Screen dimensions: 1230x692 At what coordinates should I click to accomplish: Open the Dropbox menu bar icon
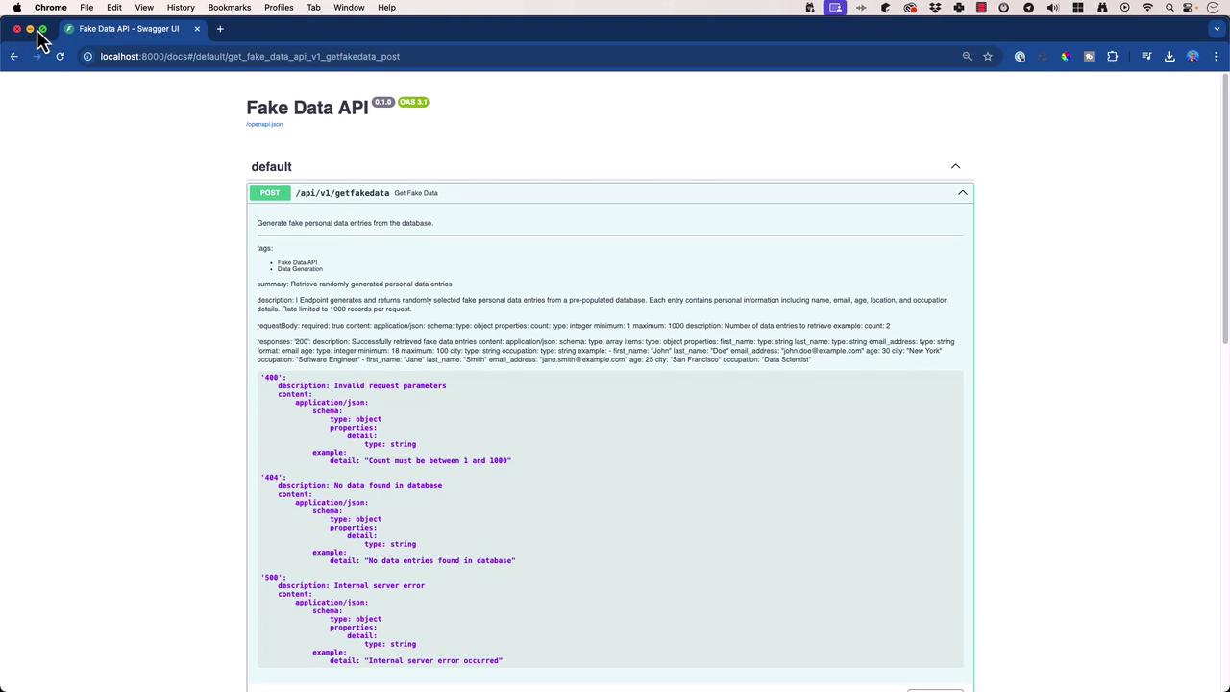(935, 8)
